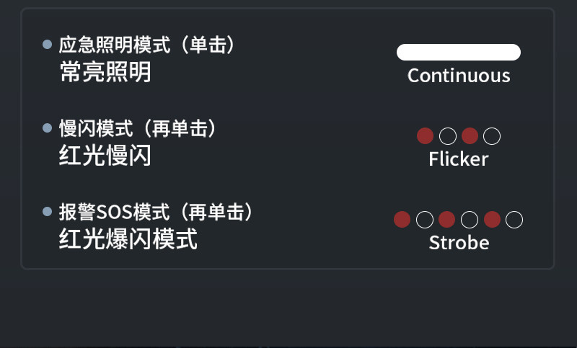
Task: Select the 报警SOS模式（再单击）heading
Action: pyautogui.click(x=157, y=212)
